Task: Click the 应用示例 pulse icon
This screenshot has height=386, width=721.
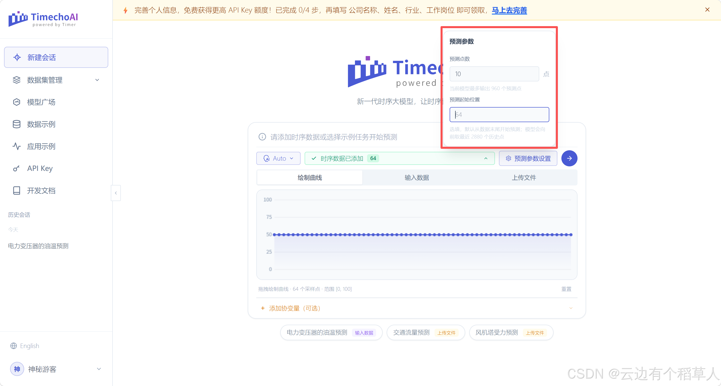Action: (x=17, y=146)
